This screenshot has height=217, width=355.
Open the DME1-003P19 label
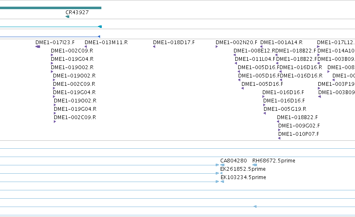click(x=336, y=84)
